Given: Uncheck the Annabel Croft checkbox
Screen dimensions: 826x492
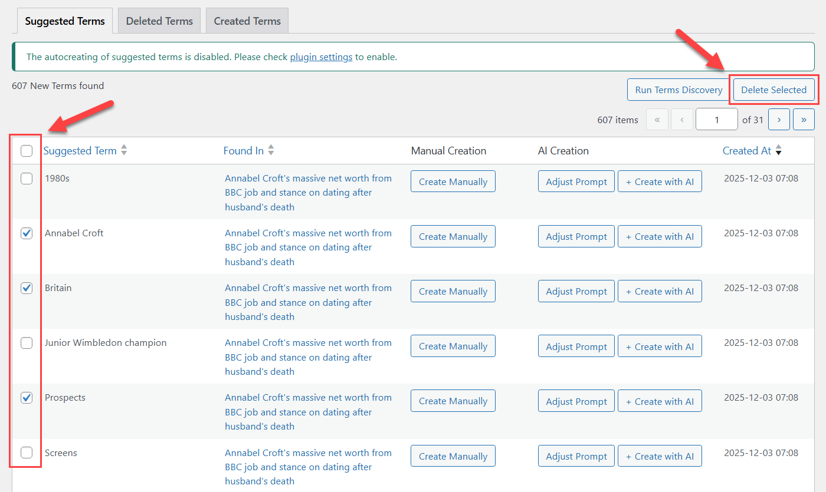Looking at the screenshot, I should pyautogui.click(x=26, y=233).
